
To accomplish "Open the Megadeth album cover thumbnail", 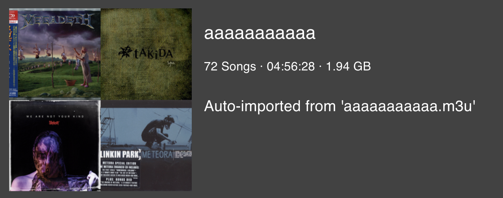I will click(x=55, y=54).
